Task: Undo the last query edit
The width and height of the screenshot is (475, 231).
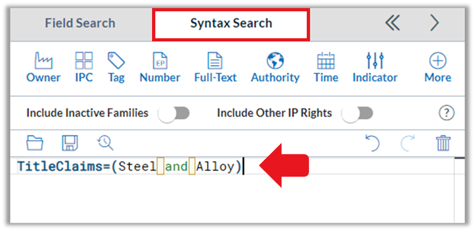Action: coord(372,143)
